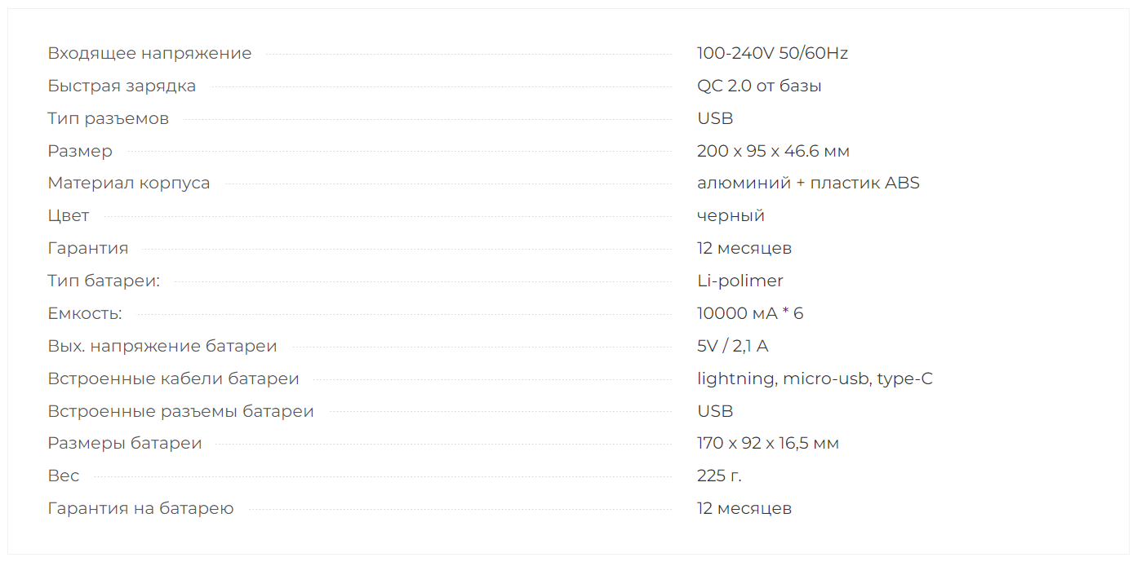Click the "Гарантия на батарею" label
1137x562 pixels.
click(x=140, y=509)
